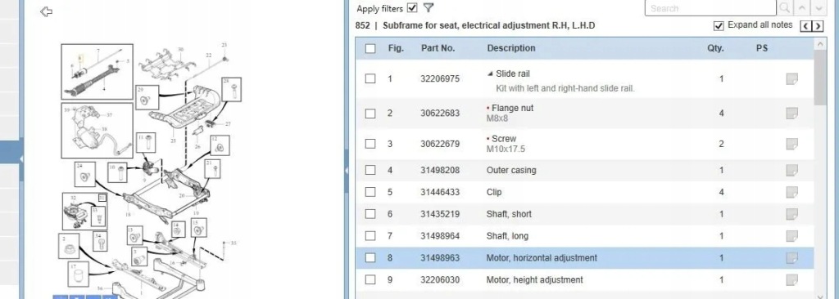This screenshot has height=299, width=839.
Task: Open note icon for Slide rail row
Action: tap(792, 79)
